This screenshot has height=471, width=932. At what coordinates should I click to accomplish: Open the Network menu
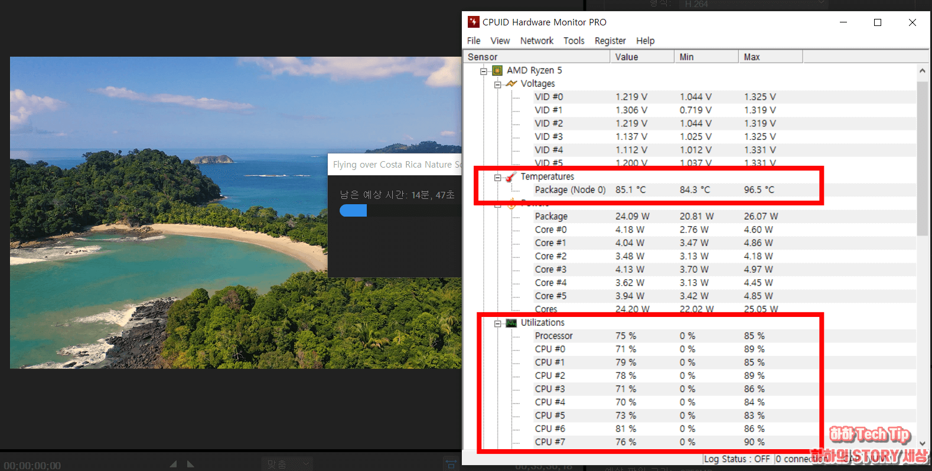click(537, 41)
